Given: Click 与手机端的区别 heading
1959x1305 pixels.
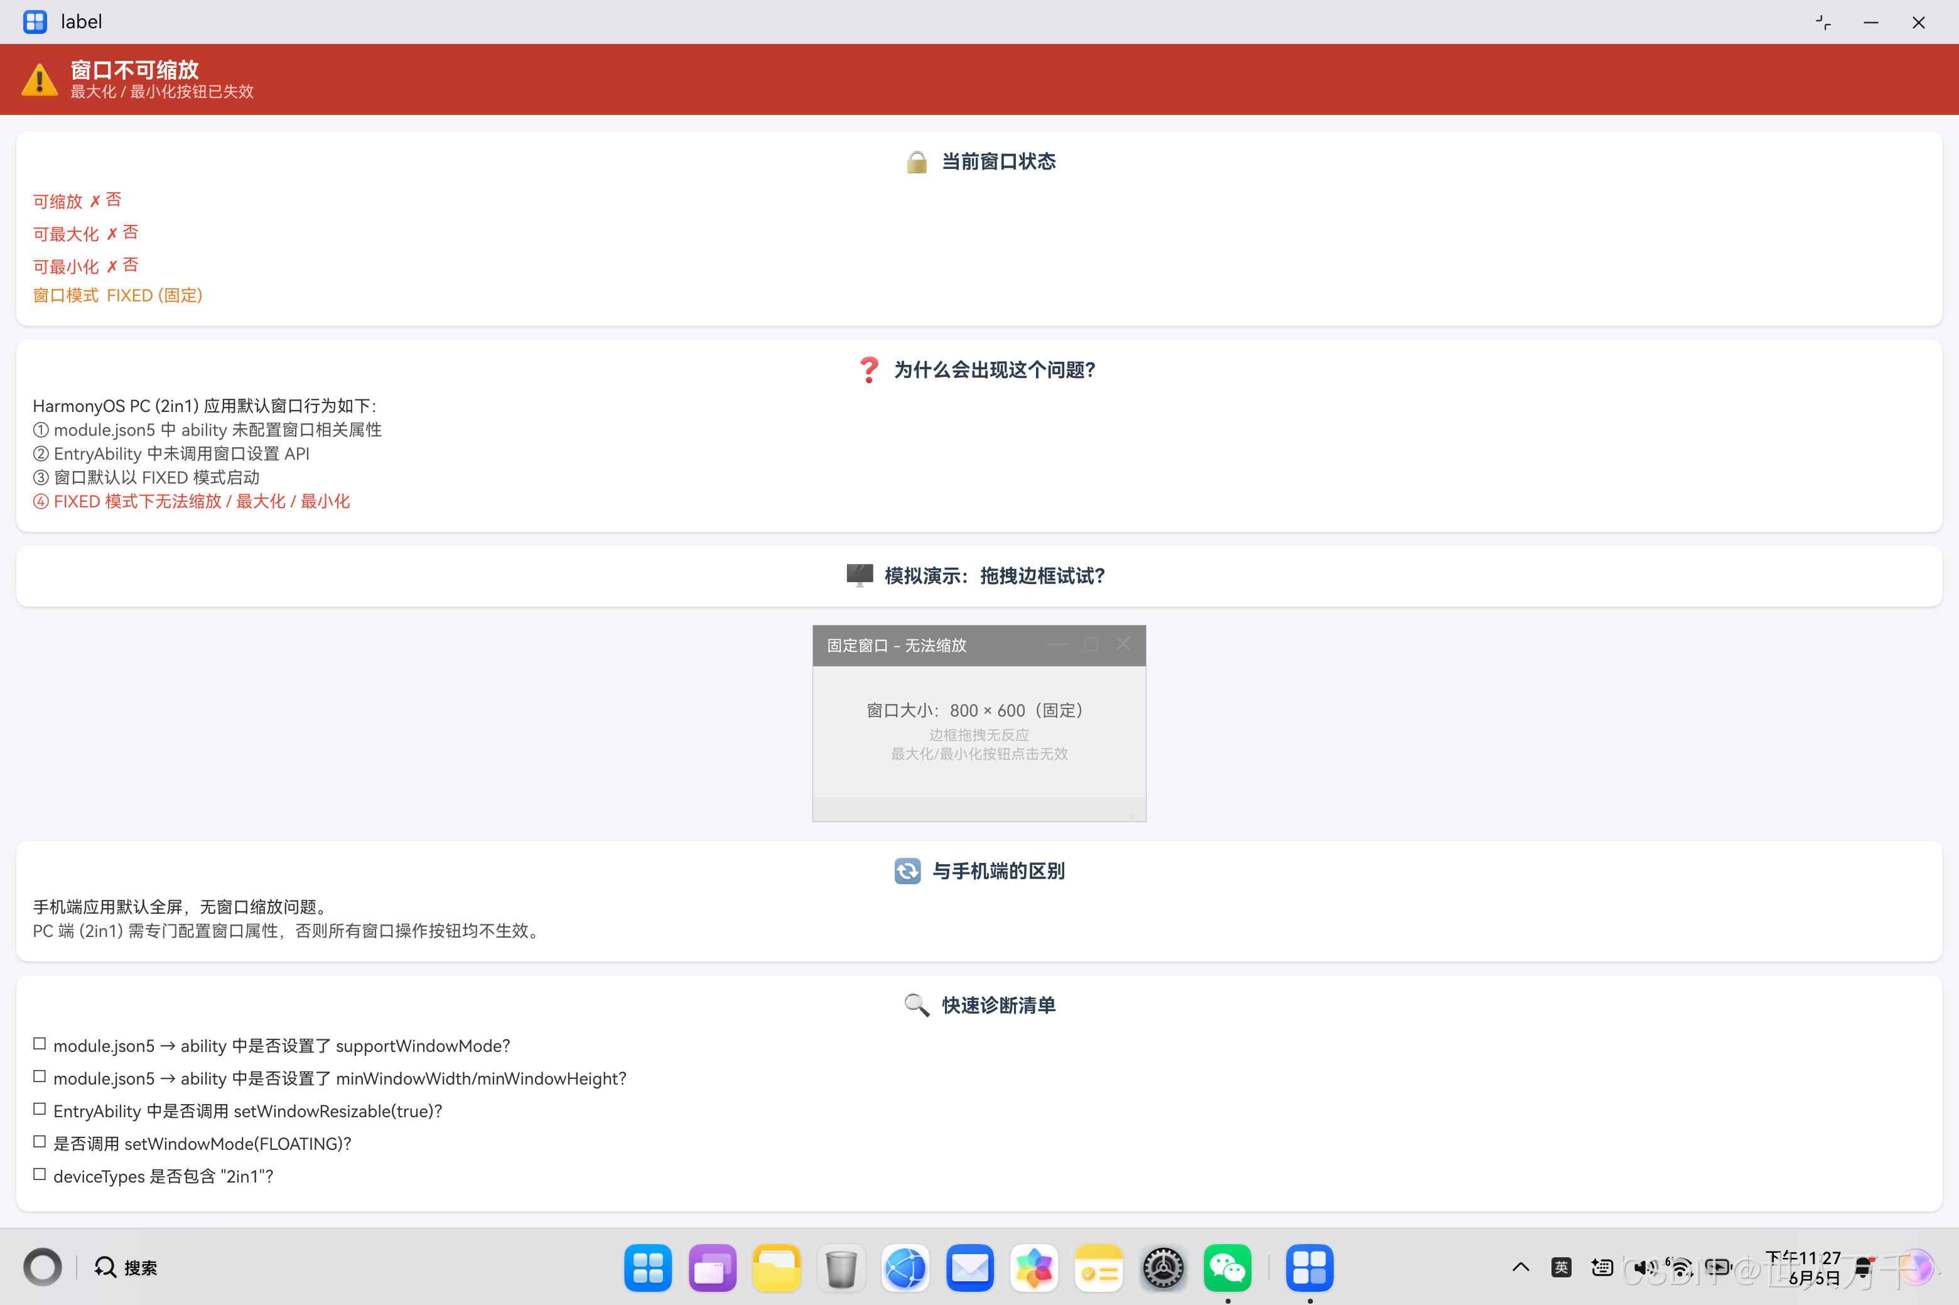Looking at the screenshot, I should point(998,872).
